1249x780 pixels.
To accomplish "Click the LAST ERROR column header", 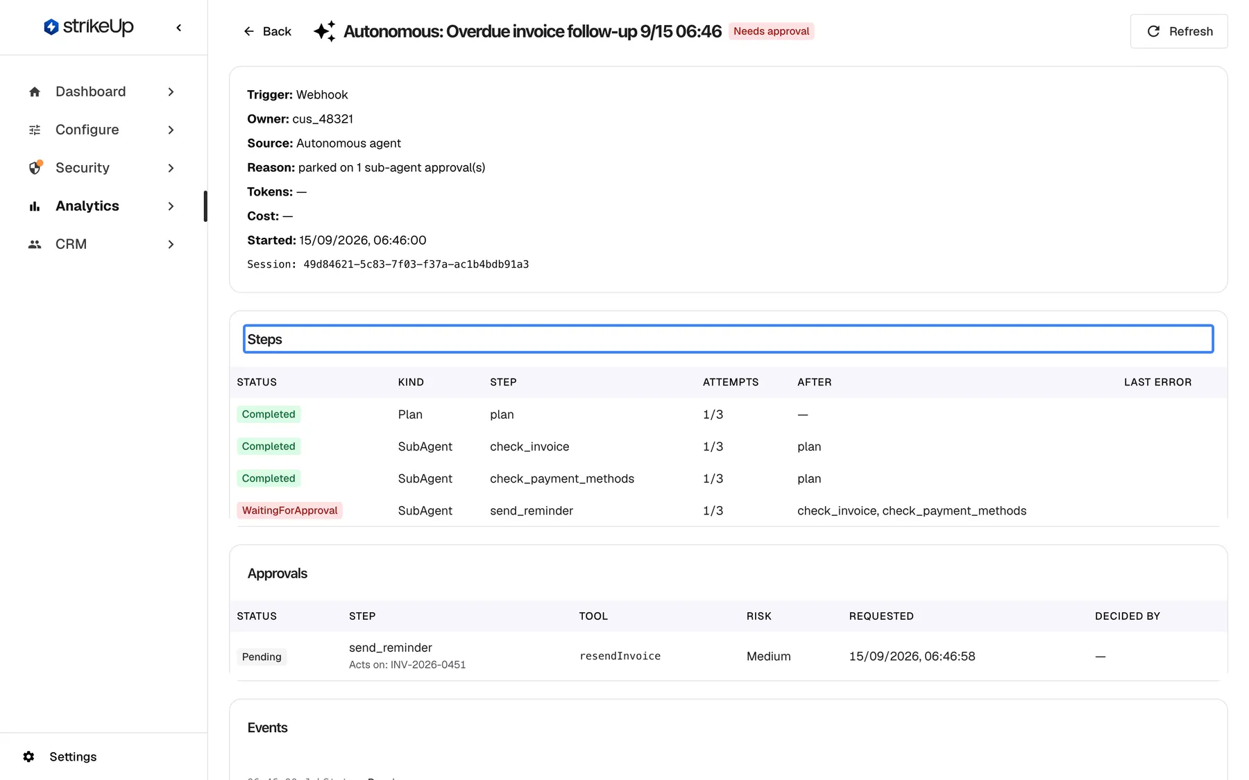I will pyautogui.click(x=1157, y=382).
